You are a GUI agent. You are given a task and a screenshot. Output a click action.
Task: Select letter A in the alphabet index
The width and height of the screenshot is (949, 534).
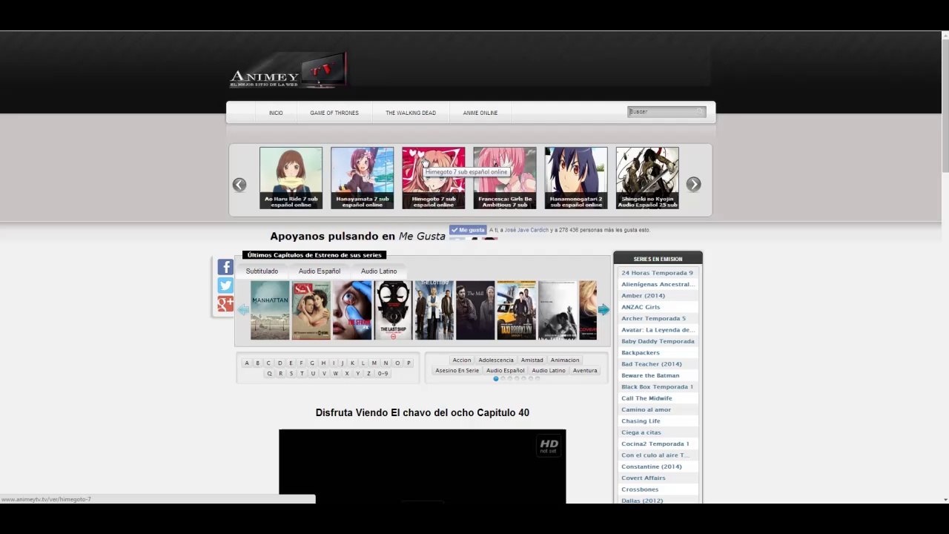coord(247,363)
